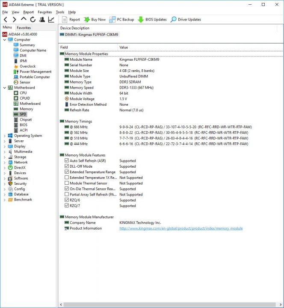Viewport: 284px width, 308px height.
Task: Switch to the Menu tab in sidebar
Action: pos(7,27)
